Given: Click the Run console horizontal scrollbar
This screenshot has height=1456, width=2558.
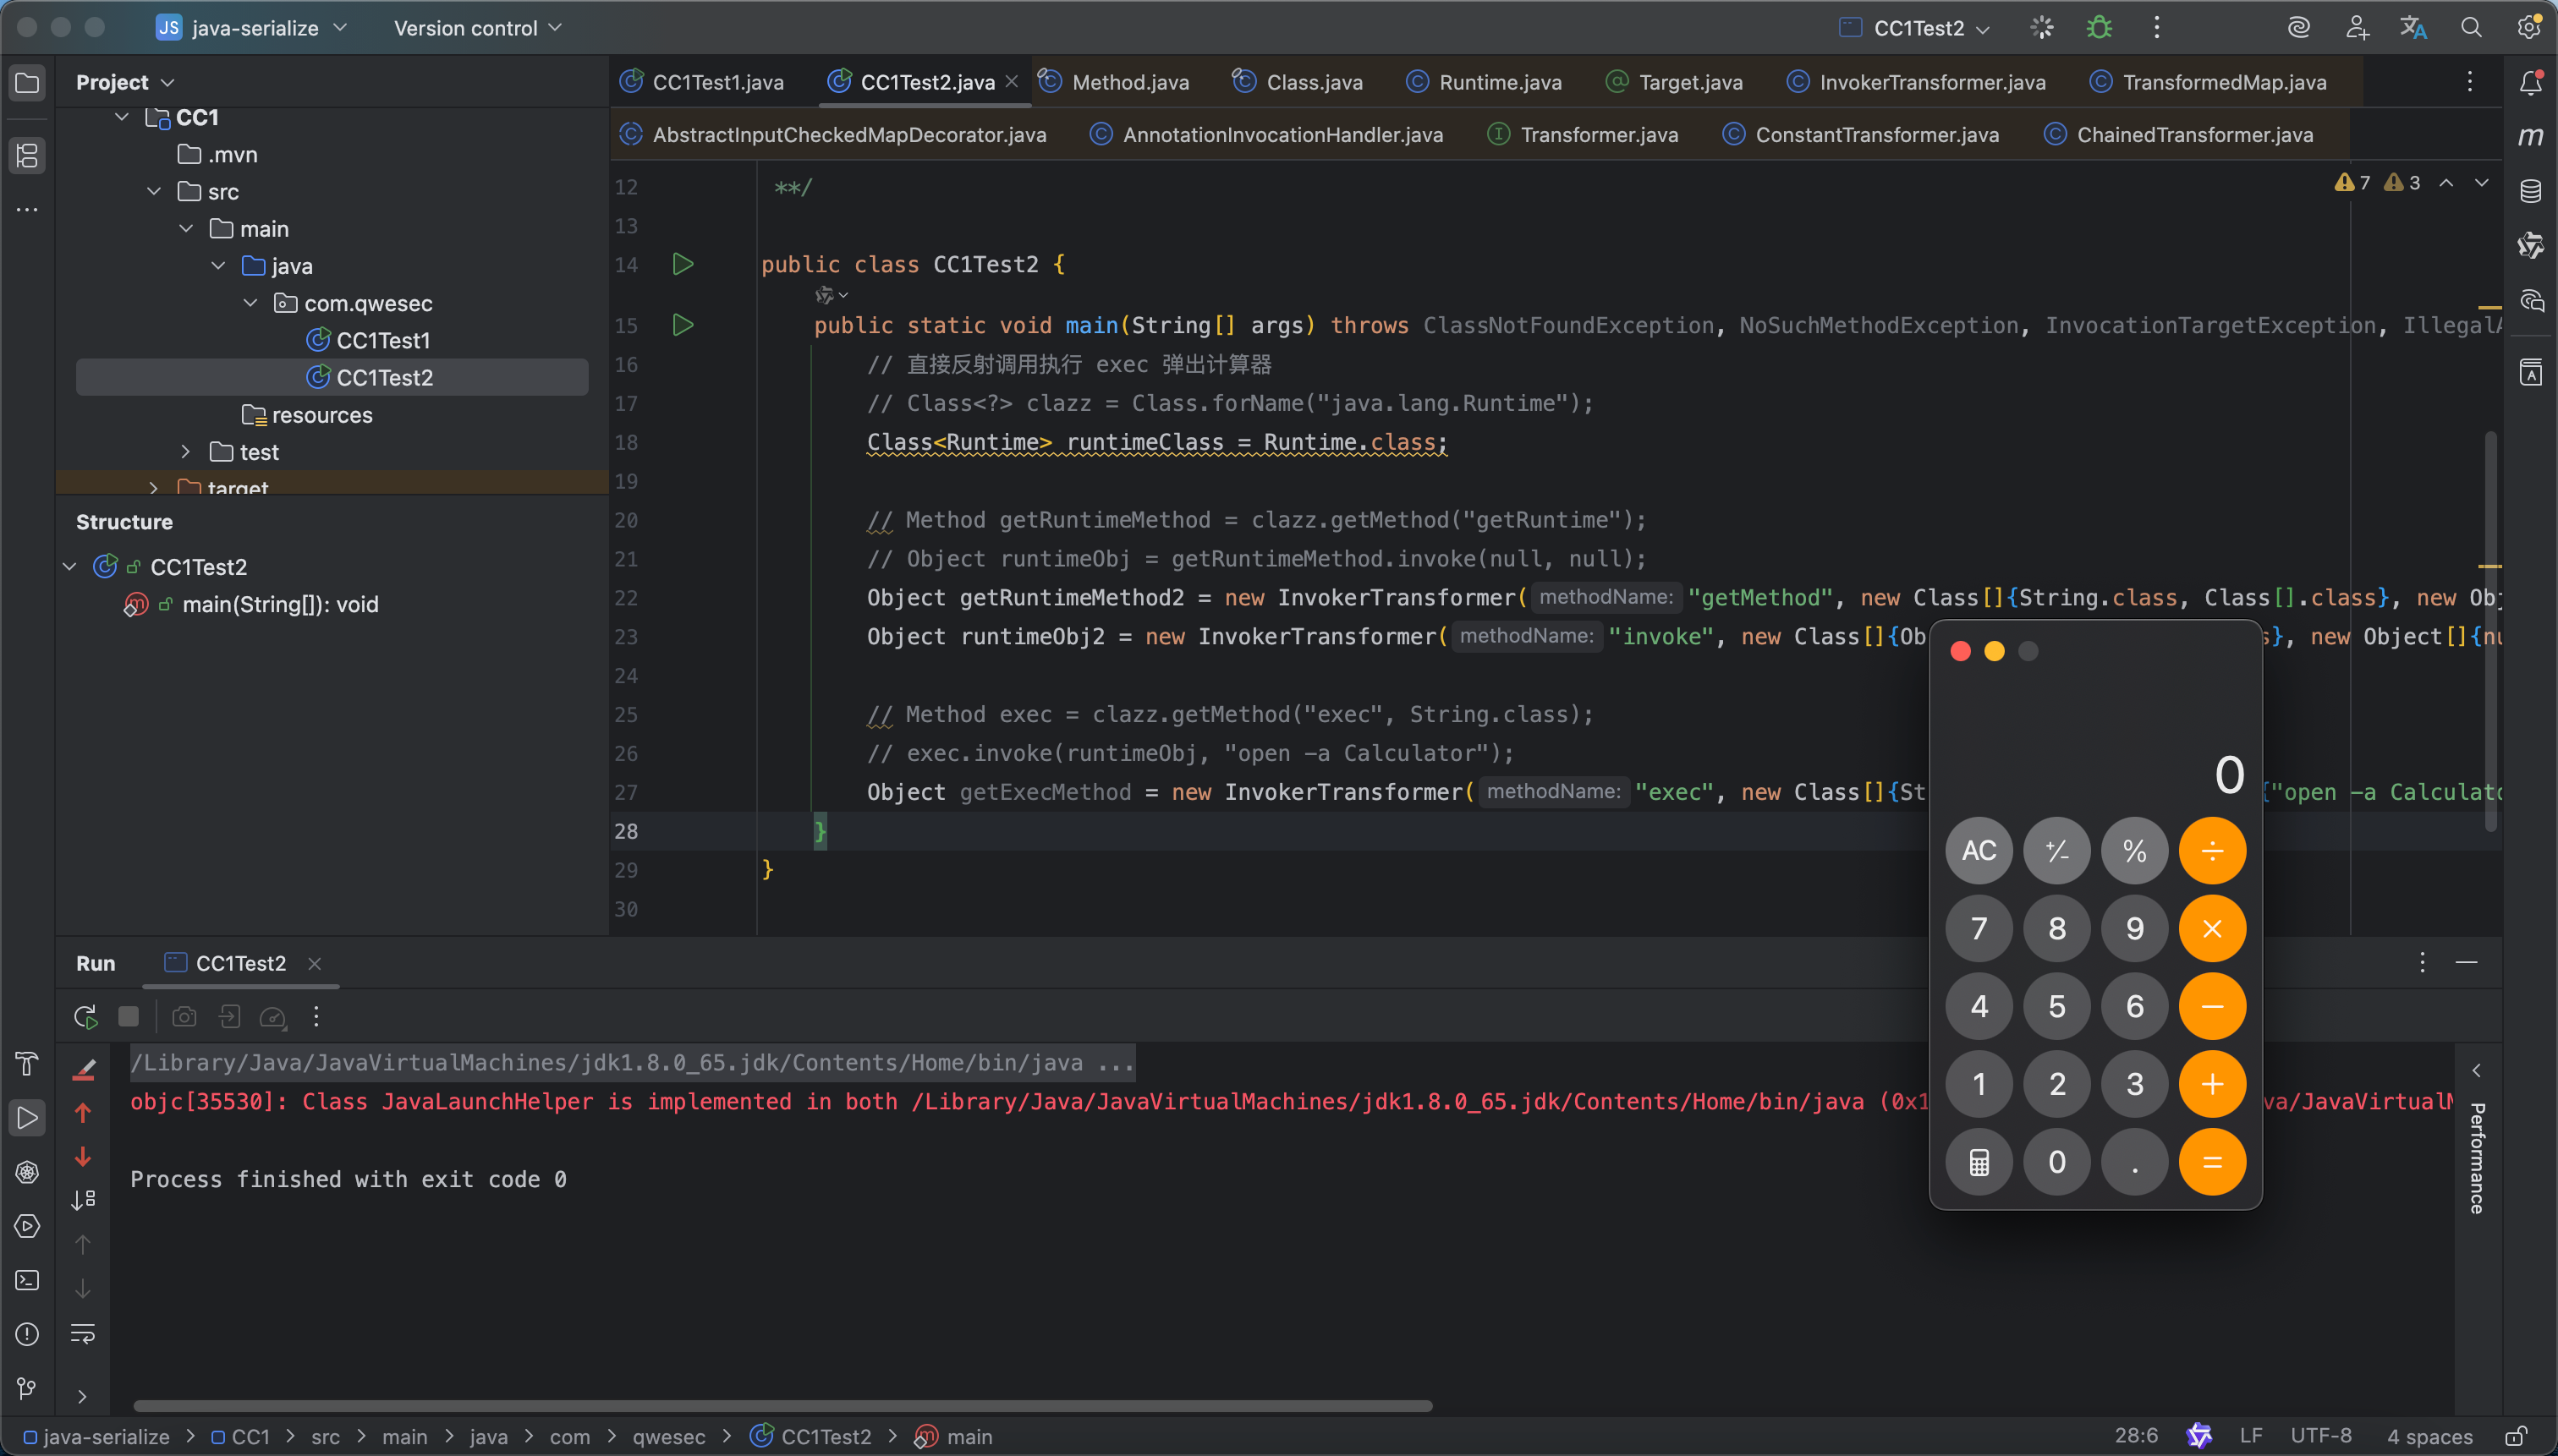Looking at the screenshot, I should [x=782, y=1405].
